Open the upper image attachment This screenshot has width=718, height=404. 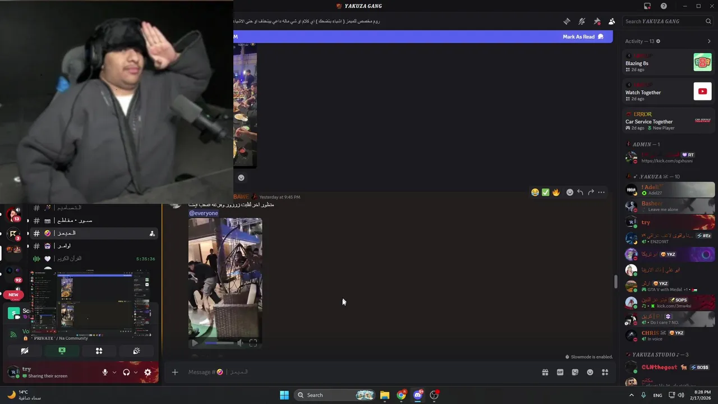[245, 105]
